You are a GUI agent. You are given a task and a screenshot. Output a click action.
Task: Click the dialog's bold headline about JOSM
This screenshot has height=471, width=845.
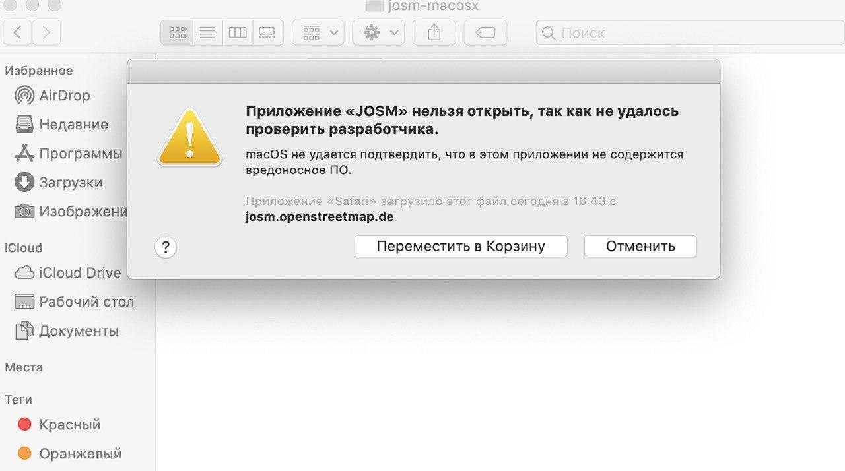(462, 120)
